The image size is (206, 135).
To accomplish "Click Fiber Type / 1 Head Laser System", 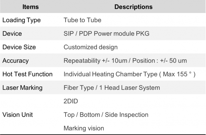I will click(112, 88).
